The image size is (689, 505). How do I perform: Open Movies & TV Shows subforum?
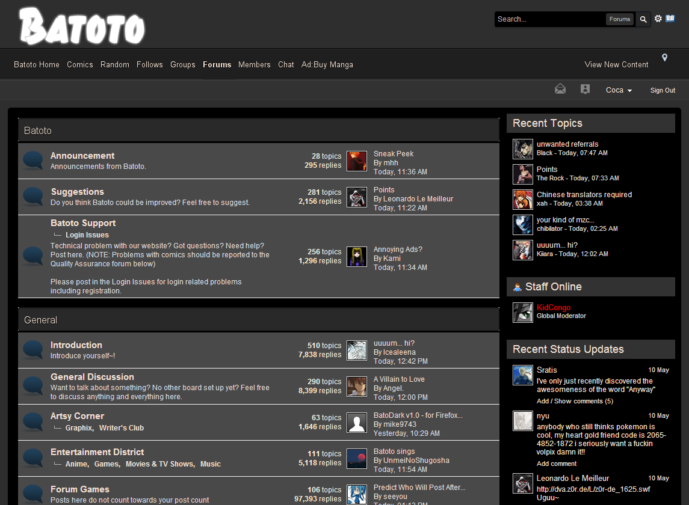[160, 464]
